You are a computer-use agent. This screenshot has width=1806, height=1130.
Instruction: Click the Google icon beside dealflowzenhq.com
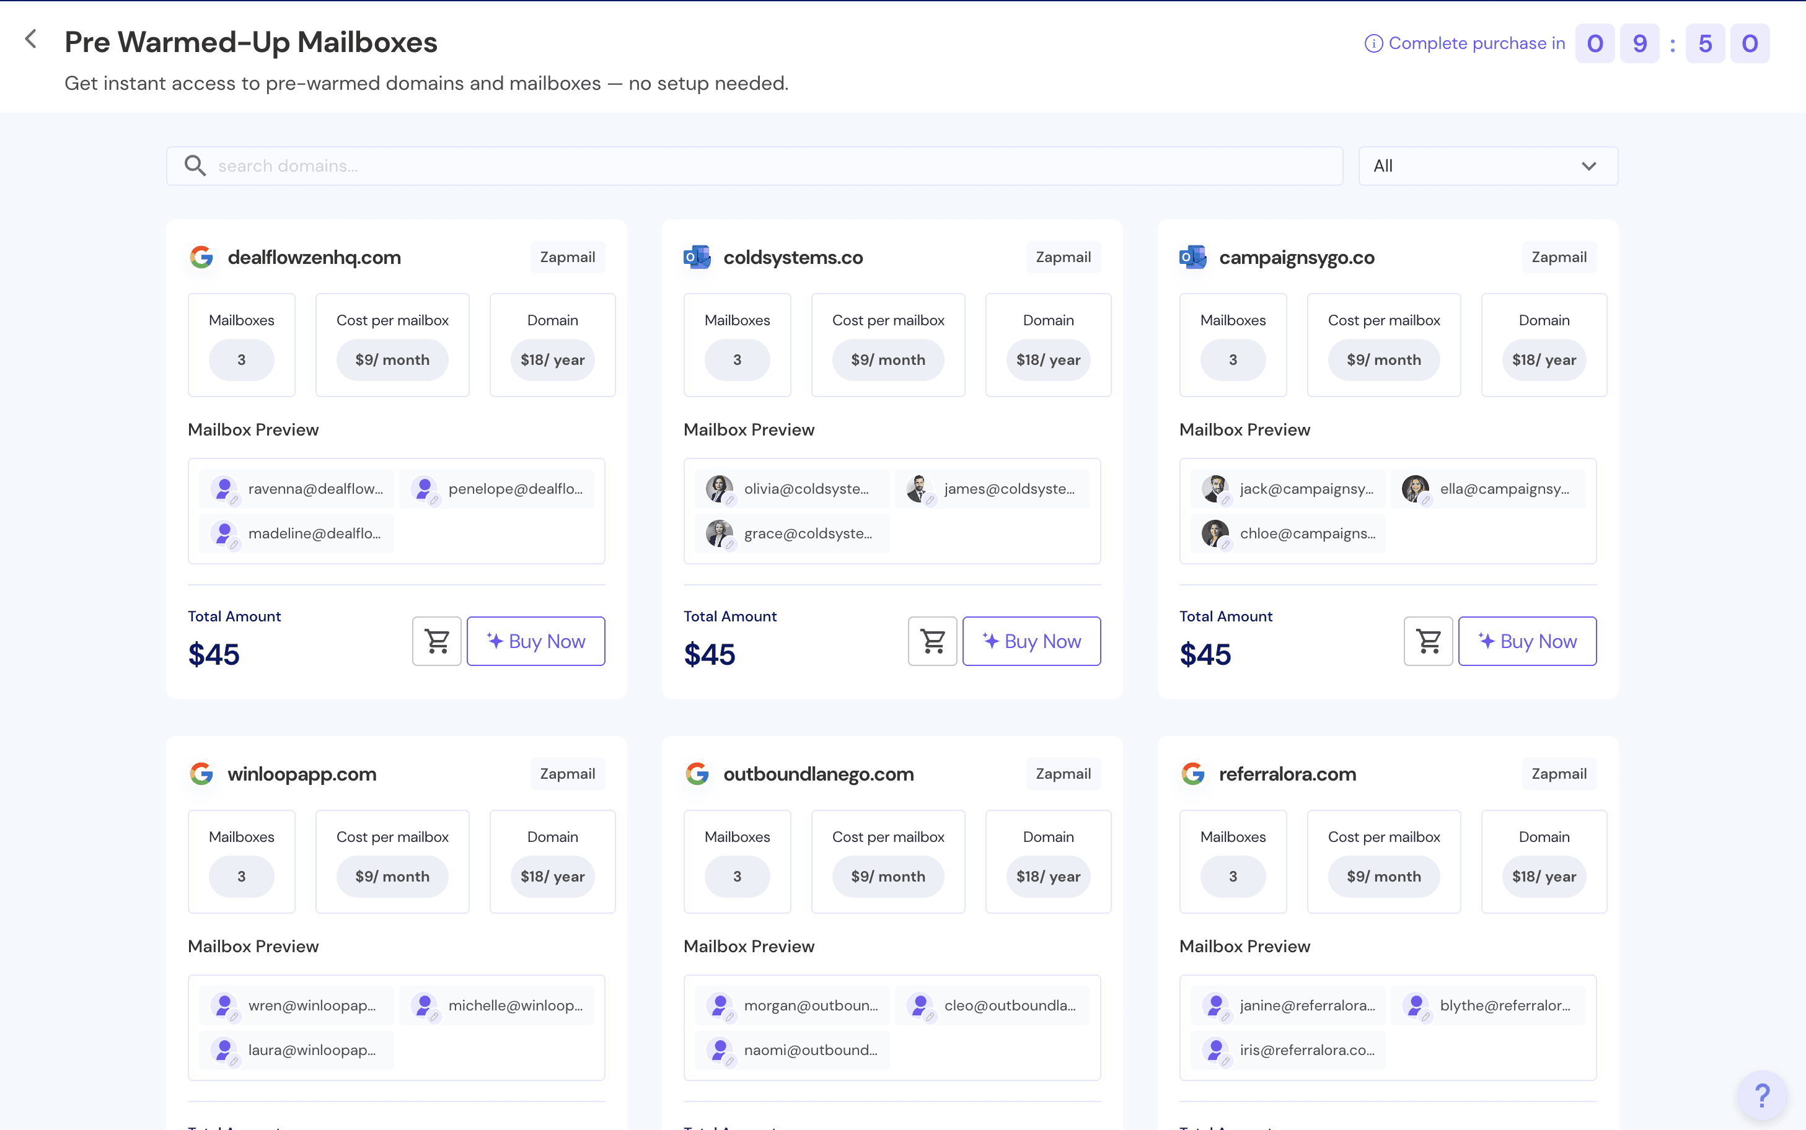(x=202, y=257)
